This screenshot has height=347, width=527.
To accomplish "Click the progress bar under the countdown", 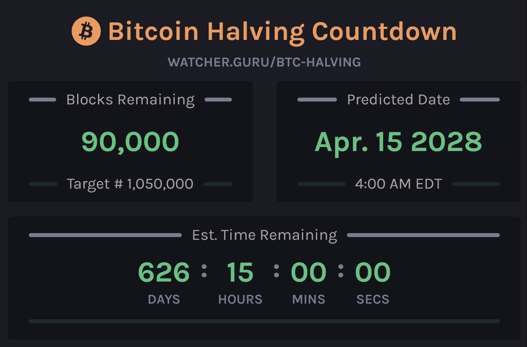I will (264, 321).
